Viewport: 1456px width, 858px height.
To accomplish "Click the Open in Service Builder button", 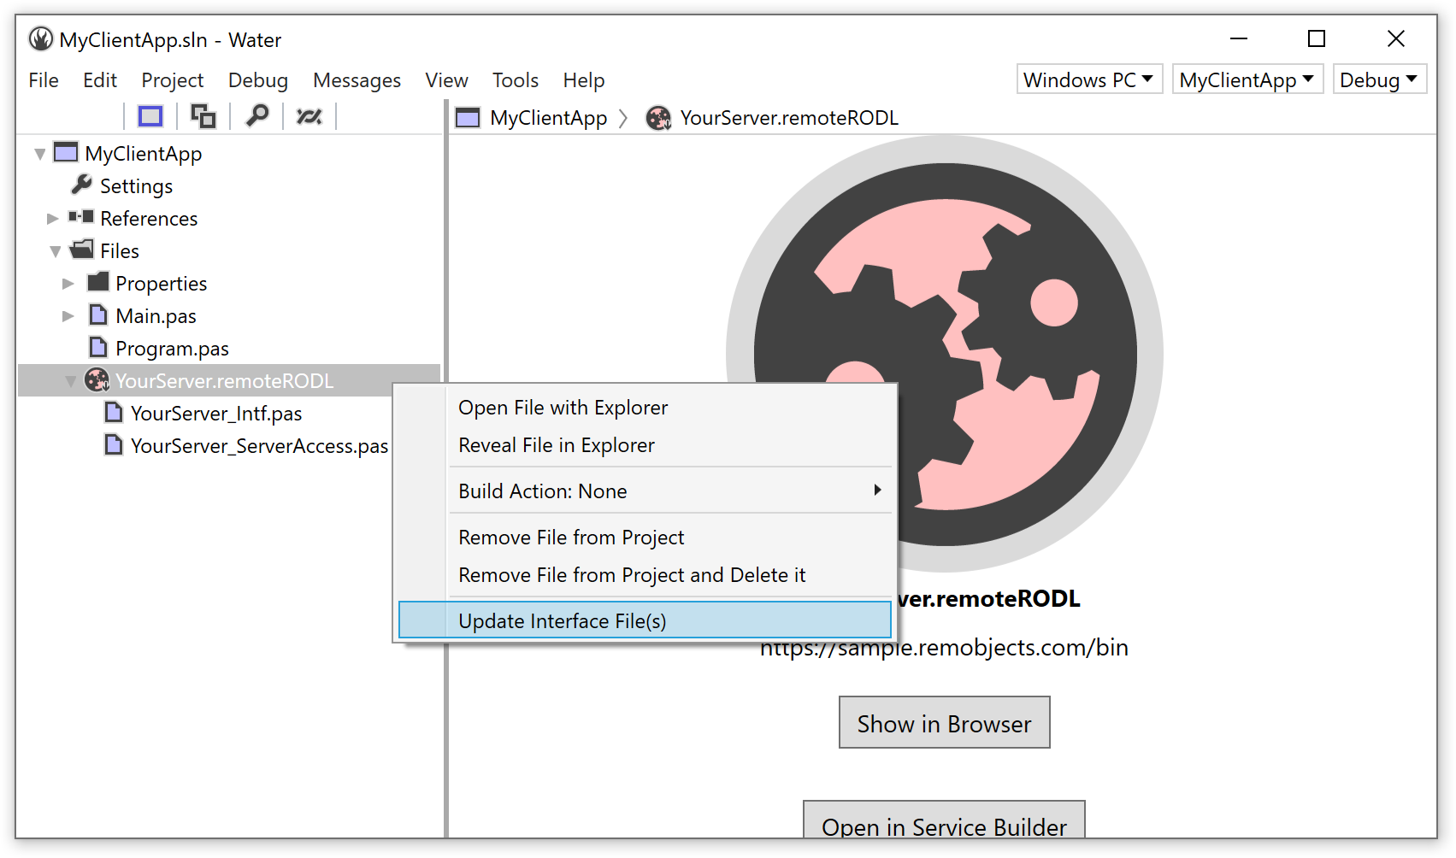I will coord(944,820).
